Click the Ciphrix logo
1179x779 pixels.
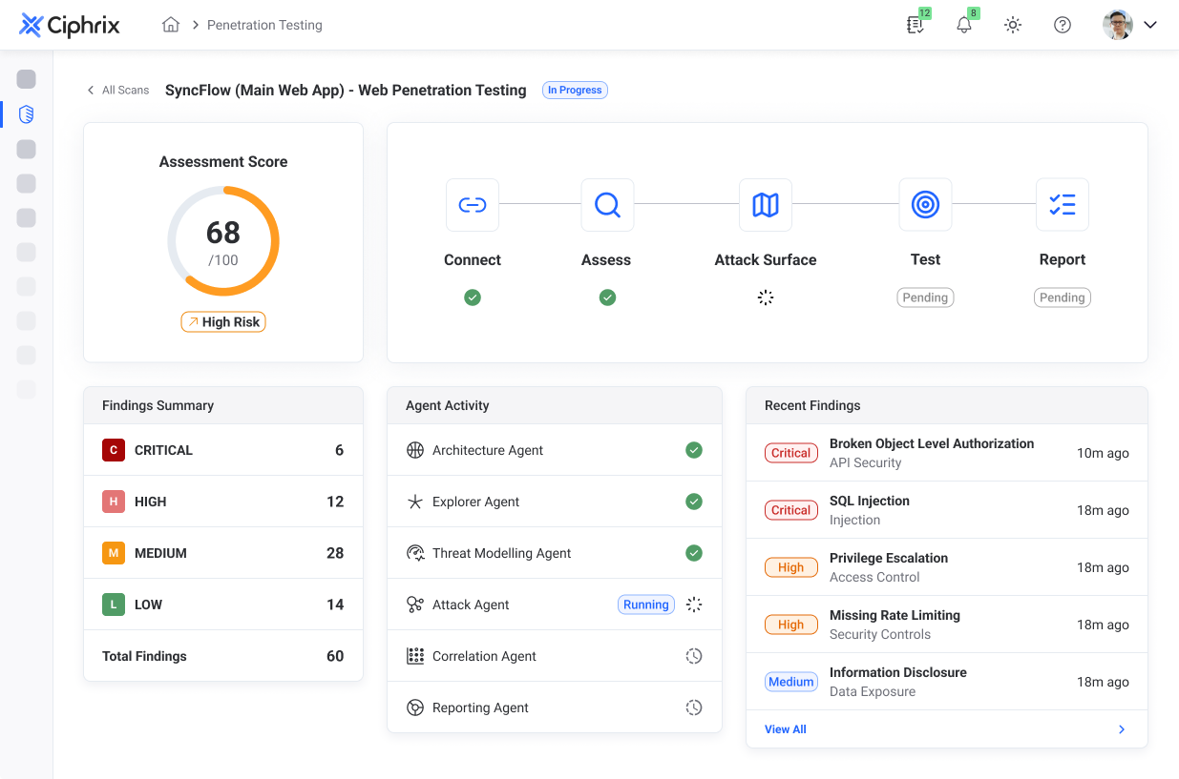tap(70, 25)
